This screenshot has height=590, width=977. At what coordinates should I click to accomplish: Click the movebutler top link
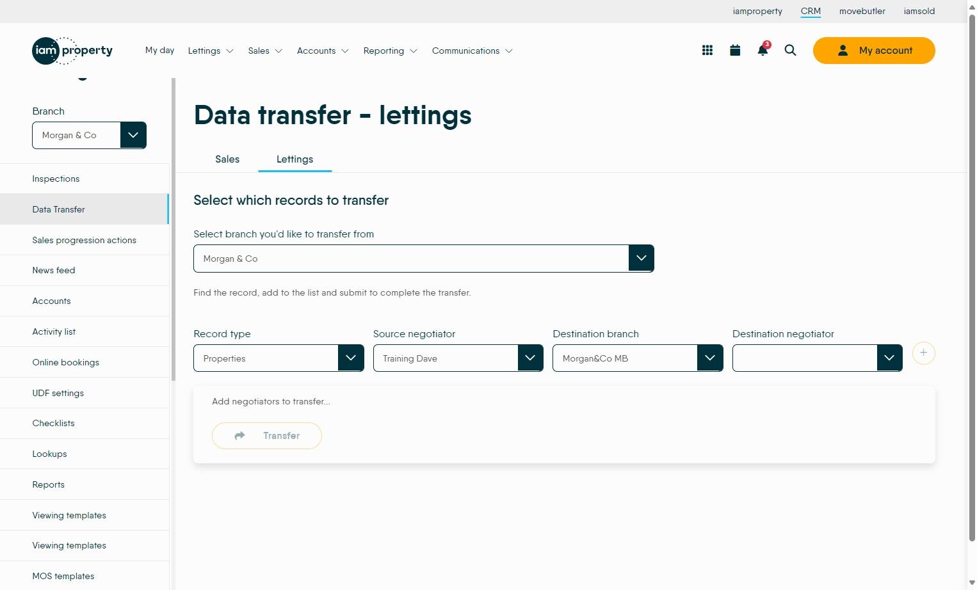click(x=862, y=11)
